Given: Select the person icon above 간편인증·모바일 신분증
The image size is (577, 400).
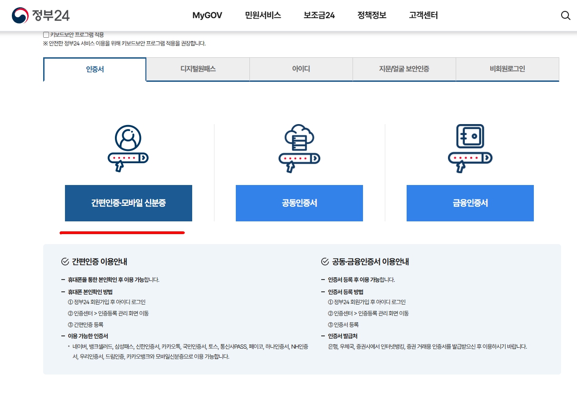Looking at the screenshot, I should 128,148.
